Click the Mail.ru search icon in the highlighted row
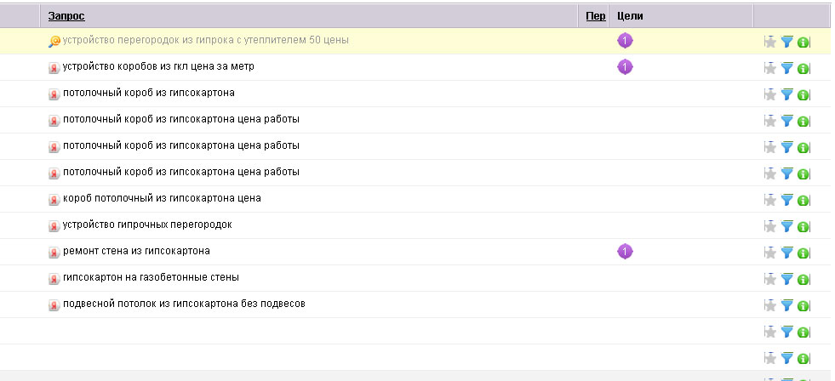835x381 pixels. [54, 41]
